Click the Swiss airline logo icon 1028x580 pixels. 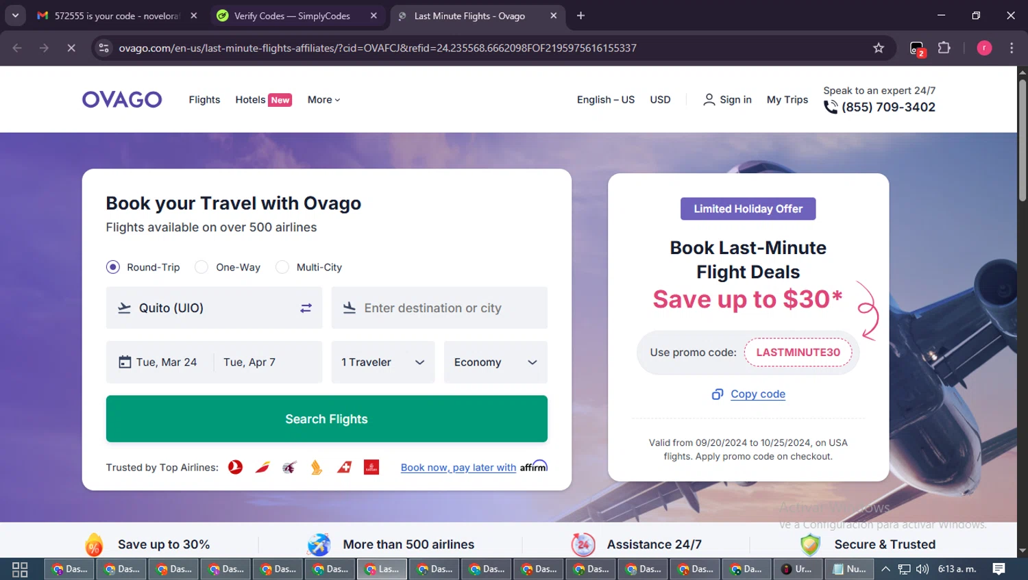pos(344,467)
